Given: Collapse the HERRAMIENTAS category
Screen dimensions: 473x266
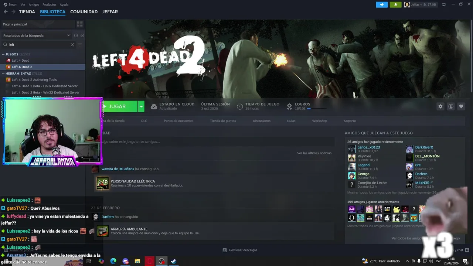Looking at the screenshot, I should tap(4, 74).
